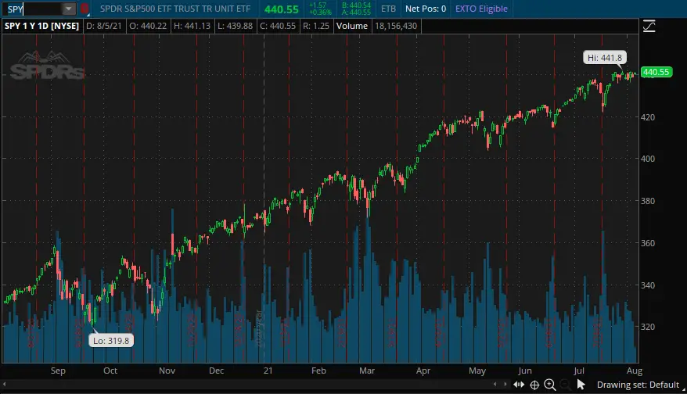Viewport: 687px width, 394px height.
Task: Click the Apr label on the time axis
Action: tap(423, 371)
